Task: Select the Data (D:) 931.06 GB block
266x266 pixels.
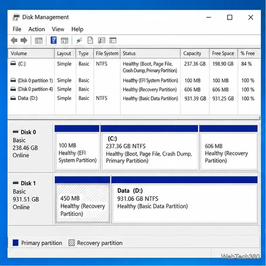Action: coord(184,200)
